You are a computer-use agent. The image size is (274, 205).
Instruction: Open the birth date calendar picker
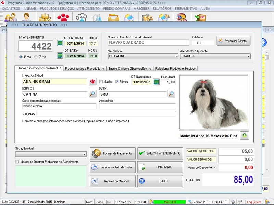pyautogui.click(x=156, y=82)
